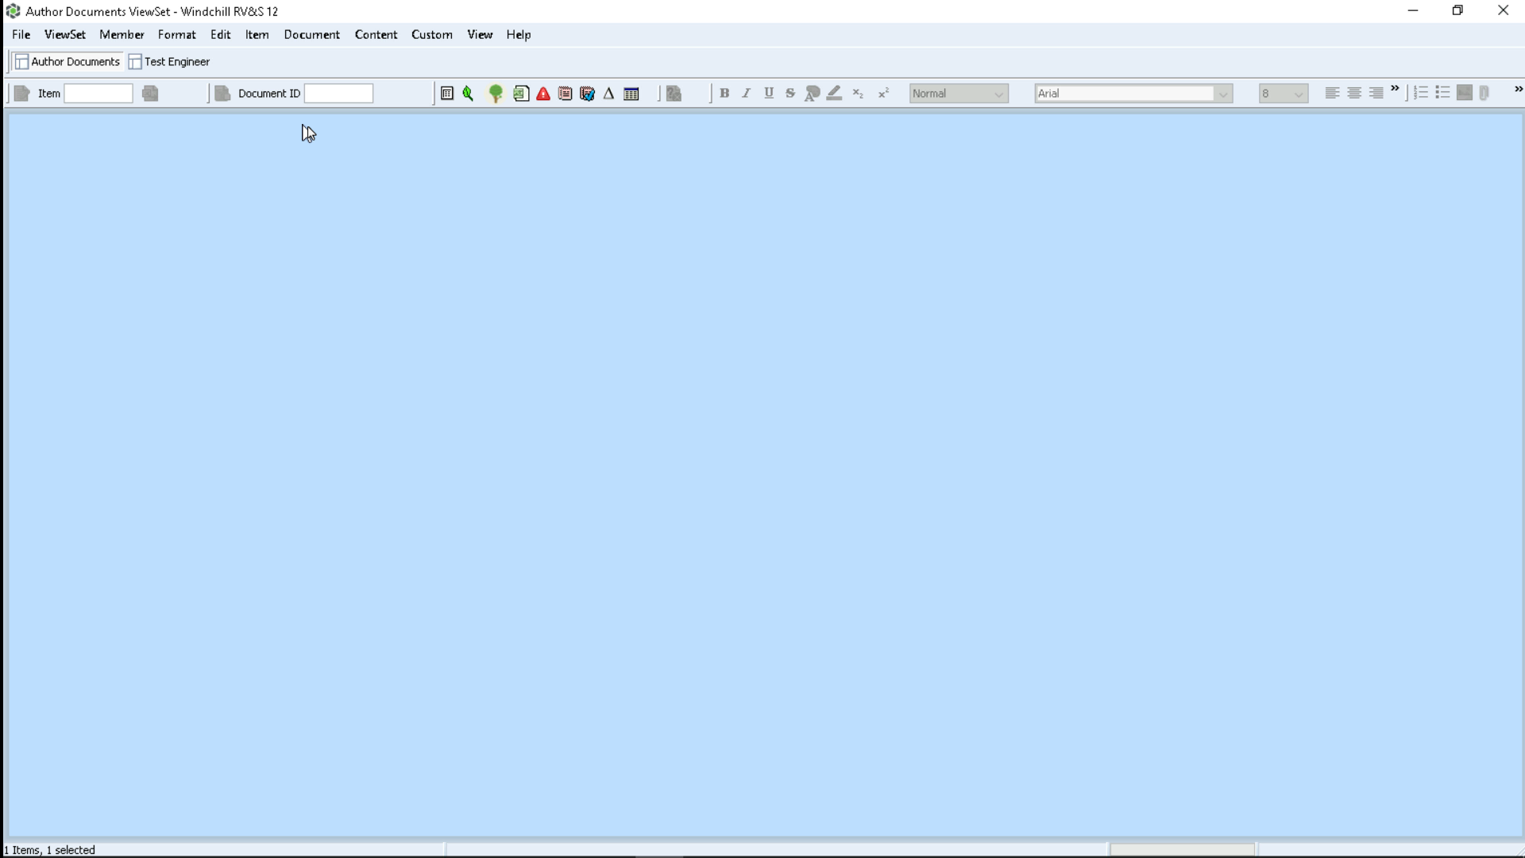
Task: Open the Arial font dropdown
Action: pyautogui.click(x=1133, y=94)
